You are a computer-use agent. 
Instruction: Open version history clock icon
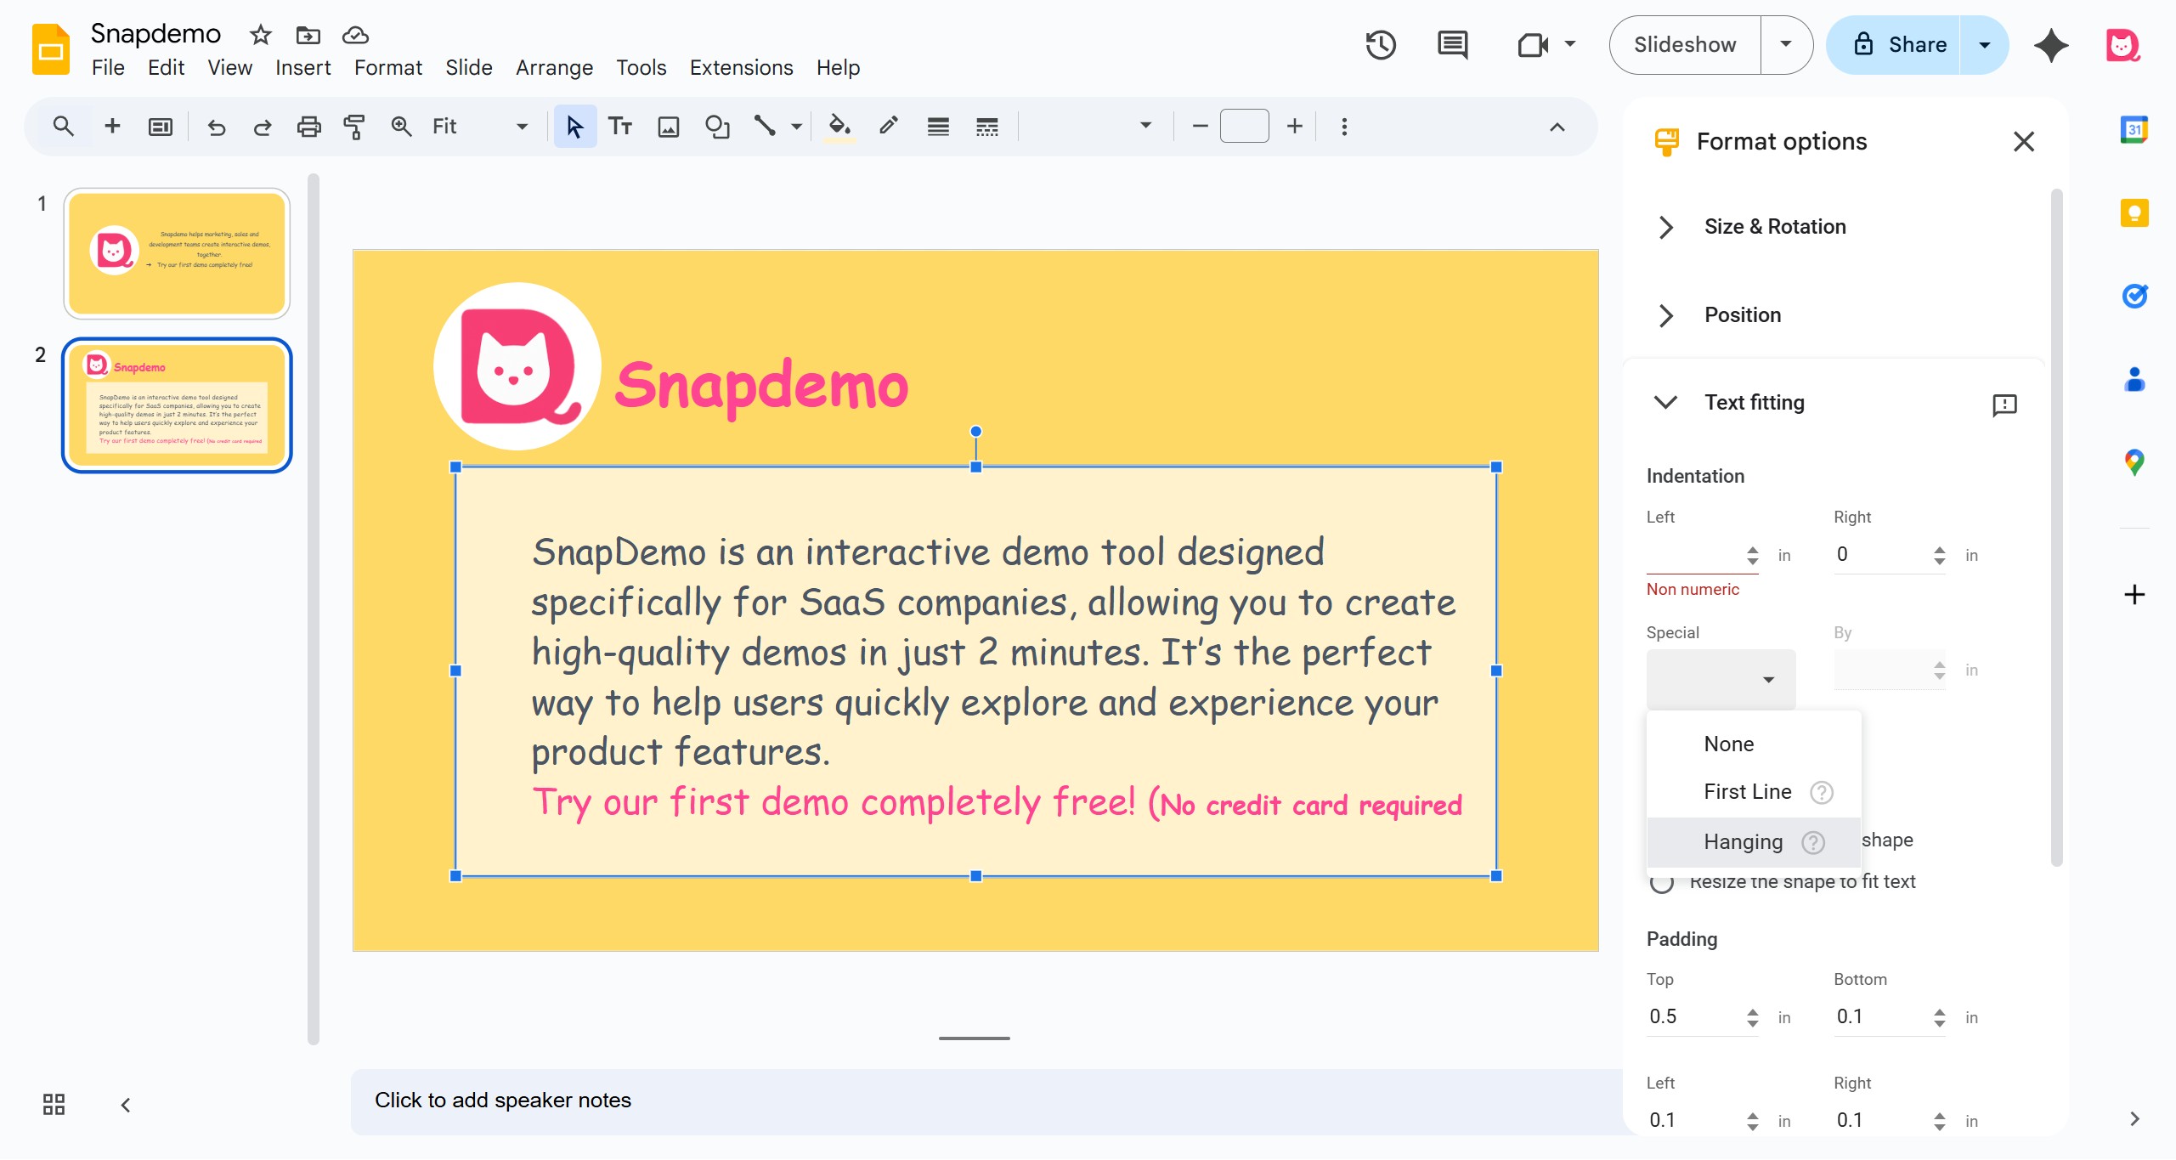coord(1380,45)
